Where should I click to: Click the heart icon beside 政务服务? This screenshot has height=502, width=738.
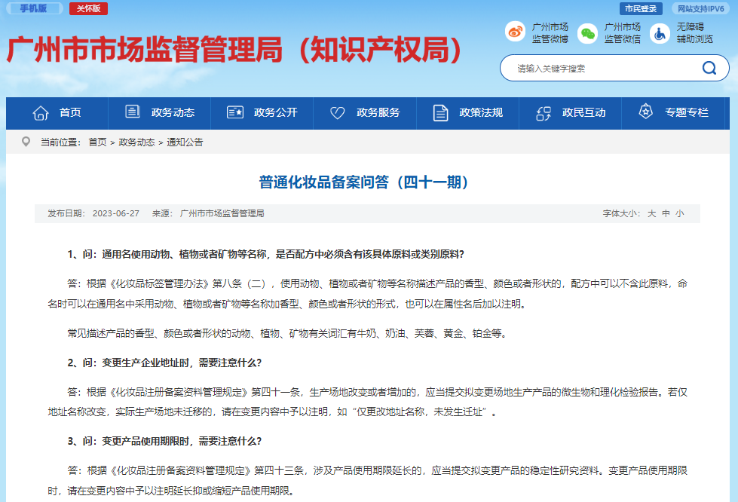(x=338, y=113)
